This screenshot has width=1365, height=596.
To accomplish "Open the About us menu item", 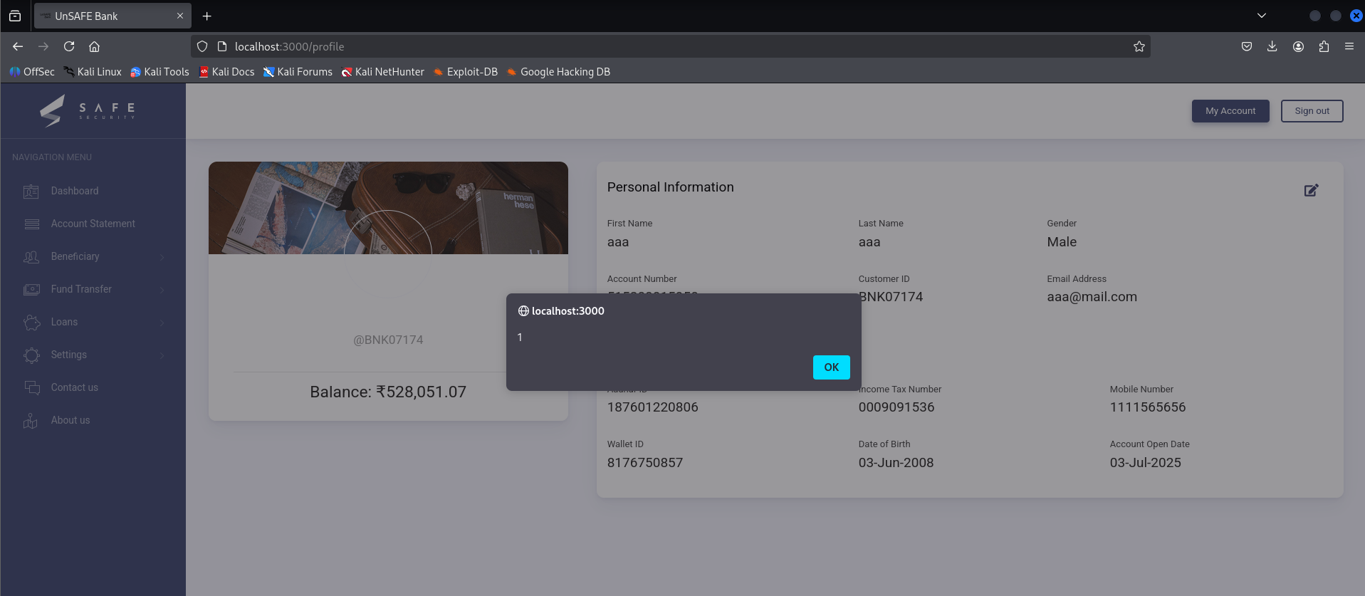I will (x=70, y=420).
